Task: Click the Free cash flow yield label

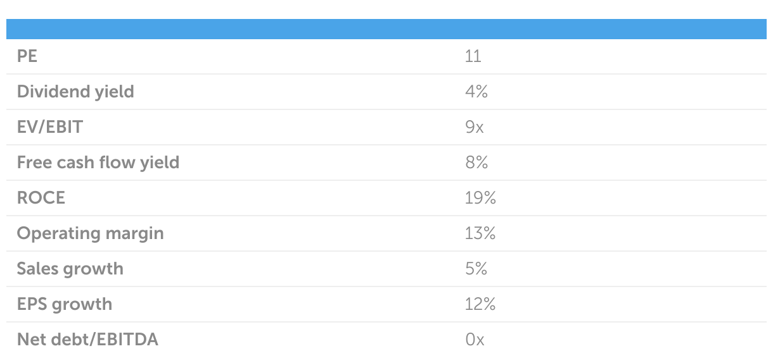Action: 98,163
